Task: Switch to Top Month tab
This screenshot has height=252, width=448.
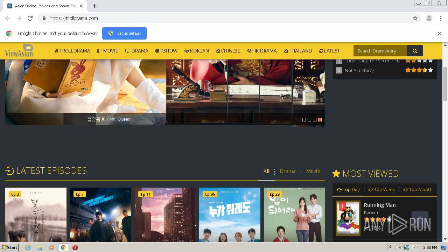Action: click(418, 189)
